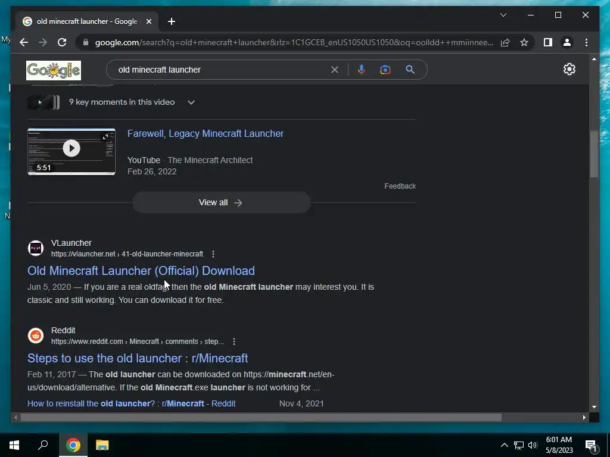The width and height of the screenshot is (610, 457).
Task: Click inside the 'old minecraft launcher' search field
Action: point(222,70)
